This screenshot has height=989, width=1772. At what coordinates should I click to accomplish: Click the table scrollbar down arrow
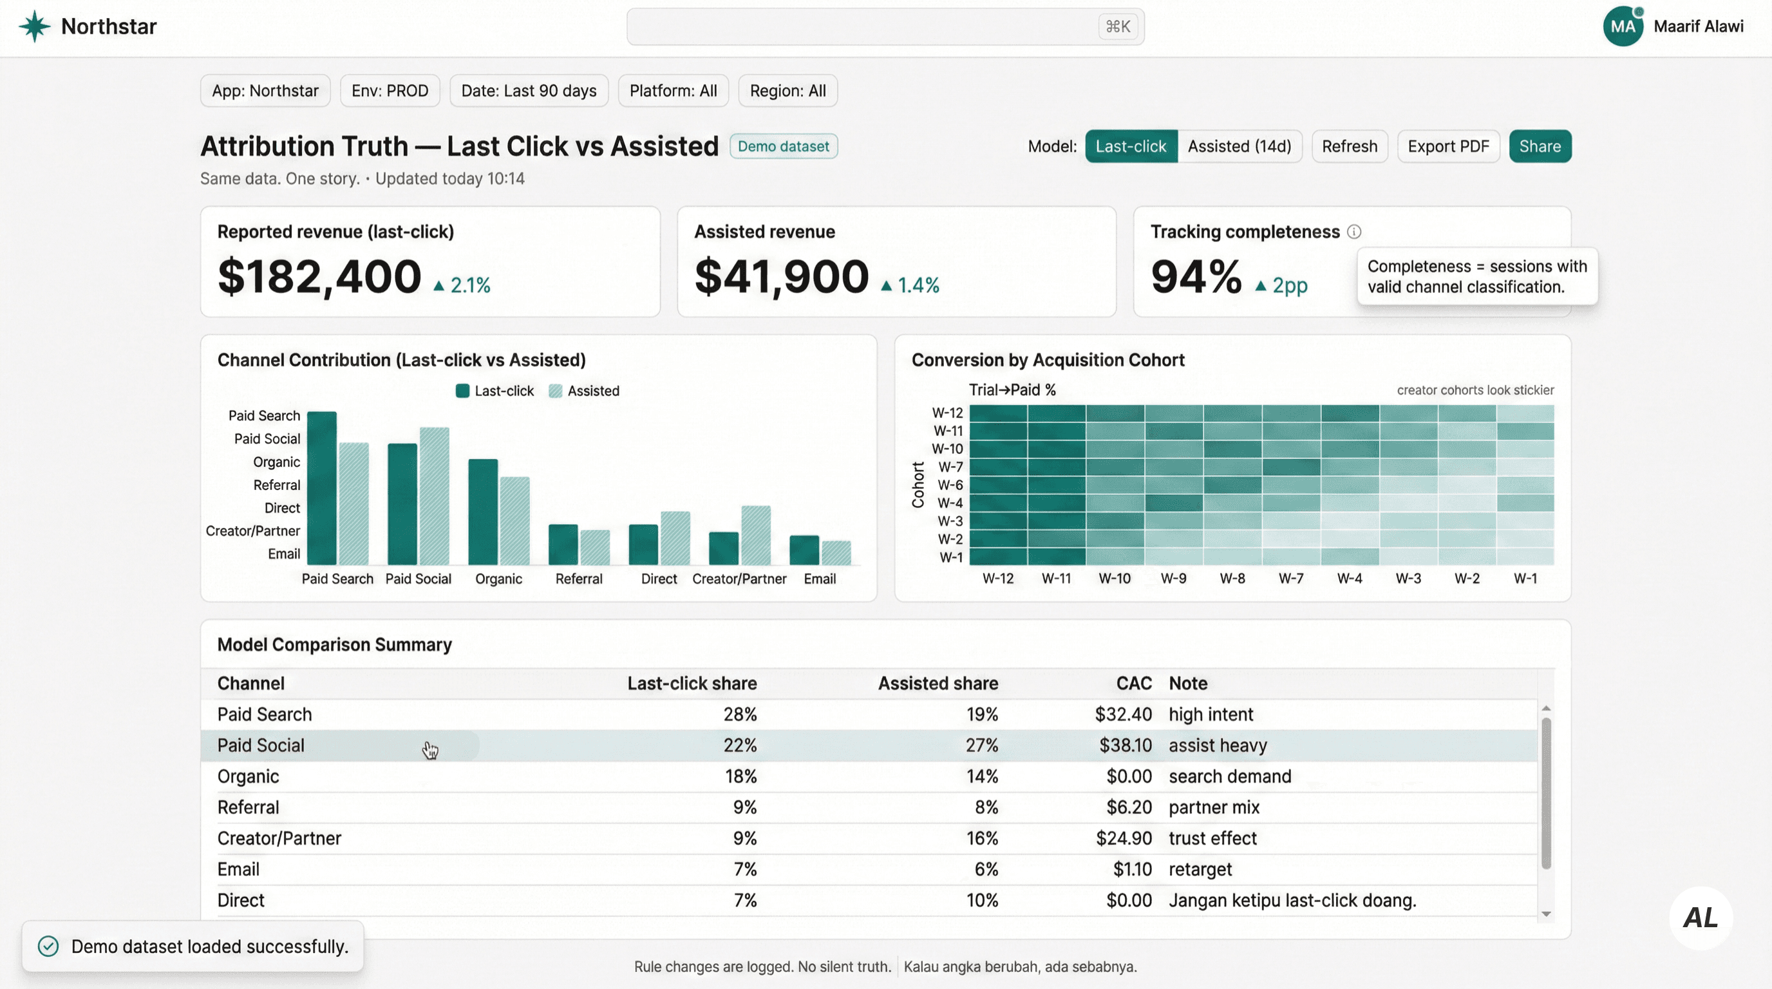(1546, 914)
